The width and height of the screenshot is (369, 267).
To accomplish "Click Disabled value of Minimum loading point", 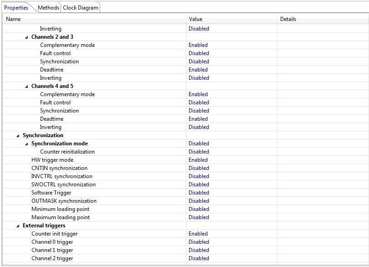I will (x=199, y=209).
